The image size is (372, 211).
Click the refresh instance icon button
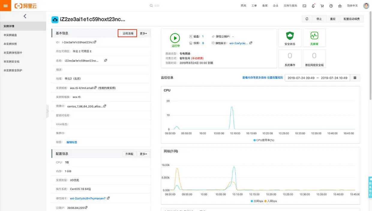[307, 19]
